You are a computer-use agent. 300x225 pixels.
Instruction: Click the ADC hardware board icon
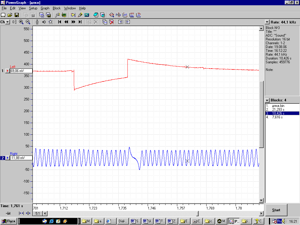(x=64, y=15)
